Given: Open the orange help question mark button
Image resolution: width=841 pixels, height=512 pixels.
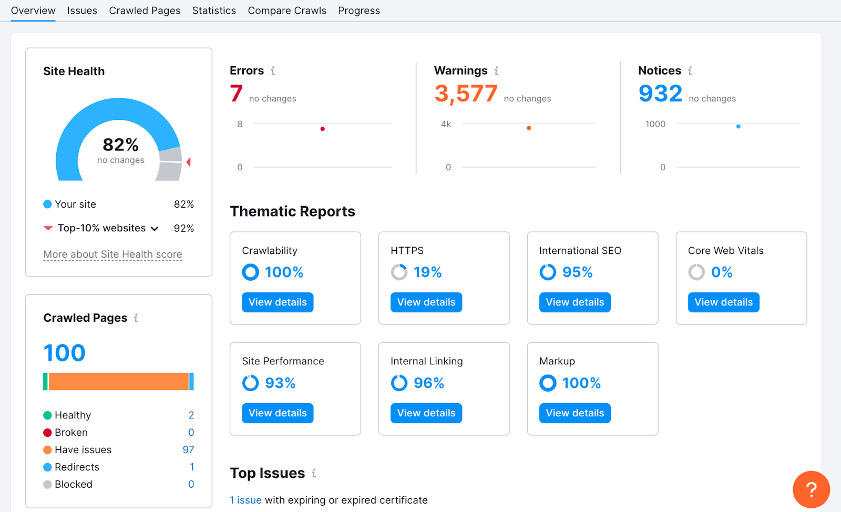Looking at the screenshot, I should (x=811, y=489).
